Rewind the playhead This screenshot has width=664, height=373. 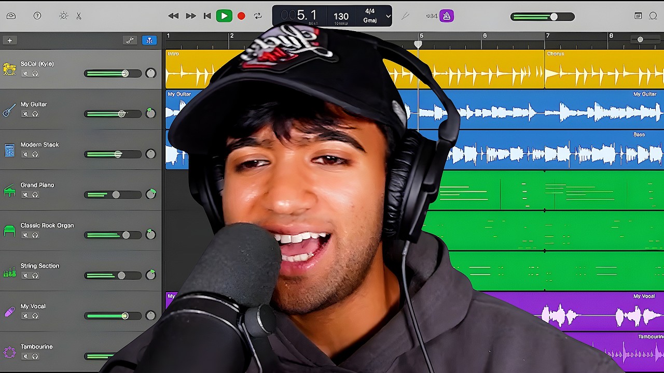point(173,16)
